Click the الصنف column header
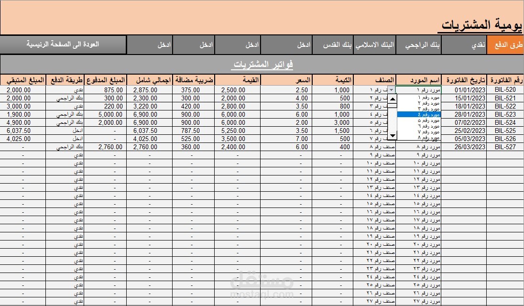 tap(375, 80)
